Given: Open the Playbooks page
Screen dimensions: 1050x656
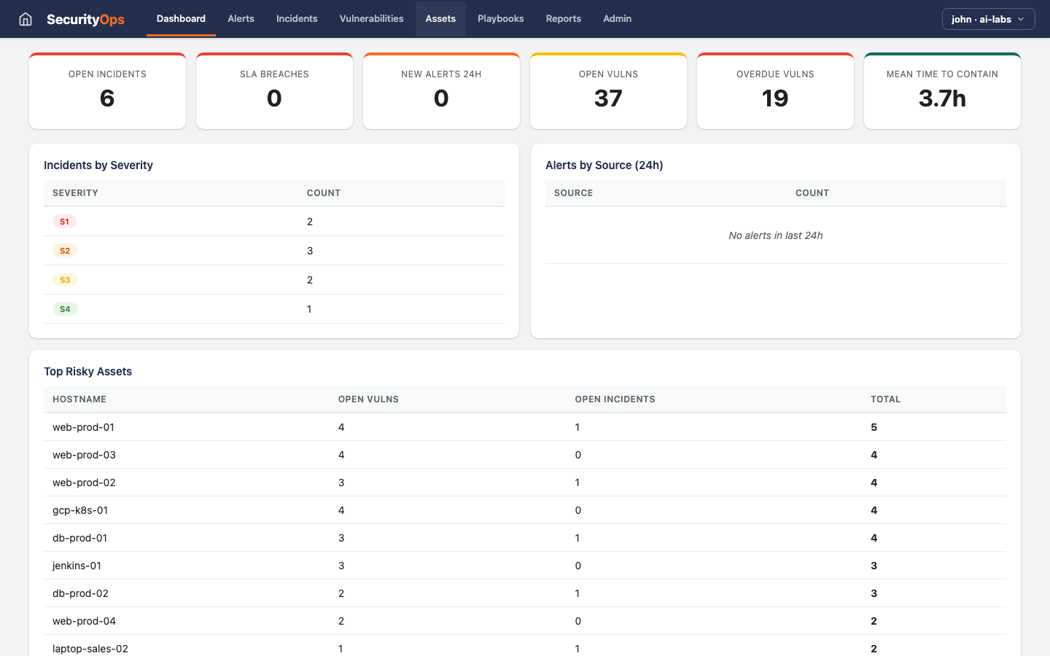Looking at the screenshot, I should pos(501,19).
